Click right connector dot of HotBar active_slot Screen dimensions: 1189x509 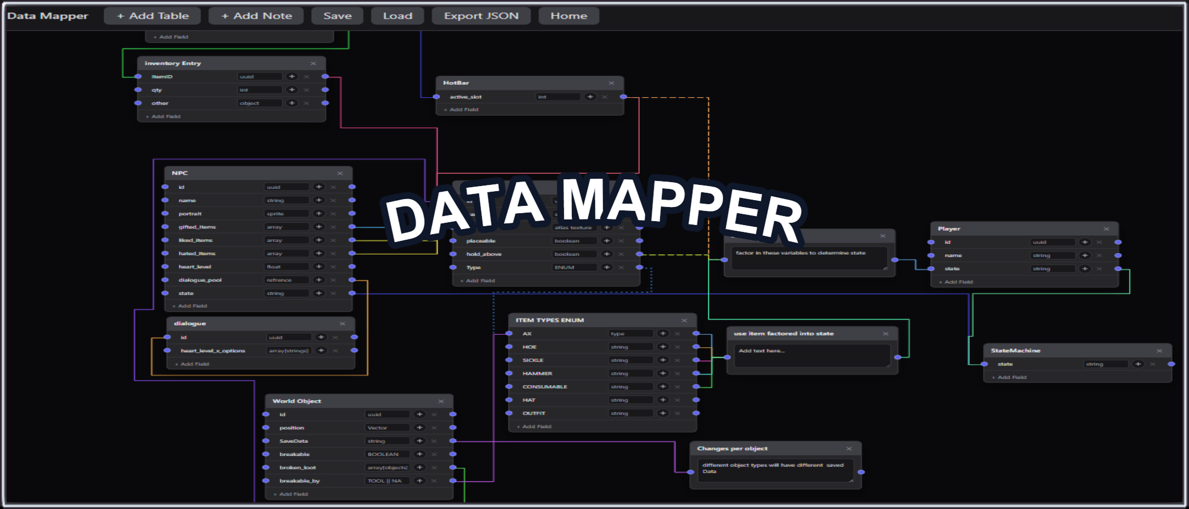pos(623,97)
